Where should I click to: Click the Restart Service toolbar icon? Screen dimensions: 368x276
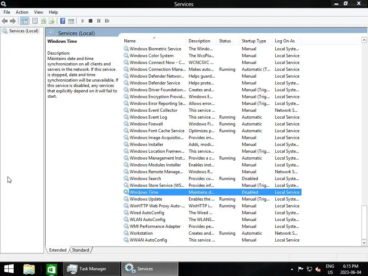(x=107, y=21)
